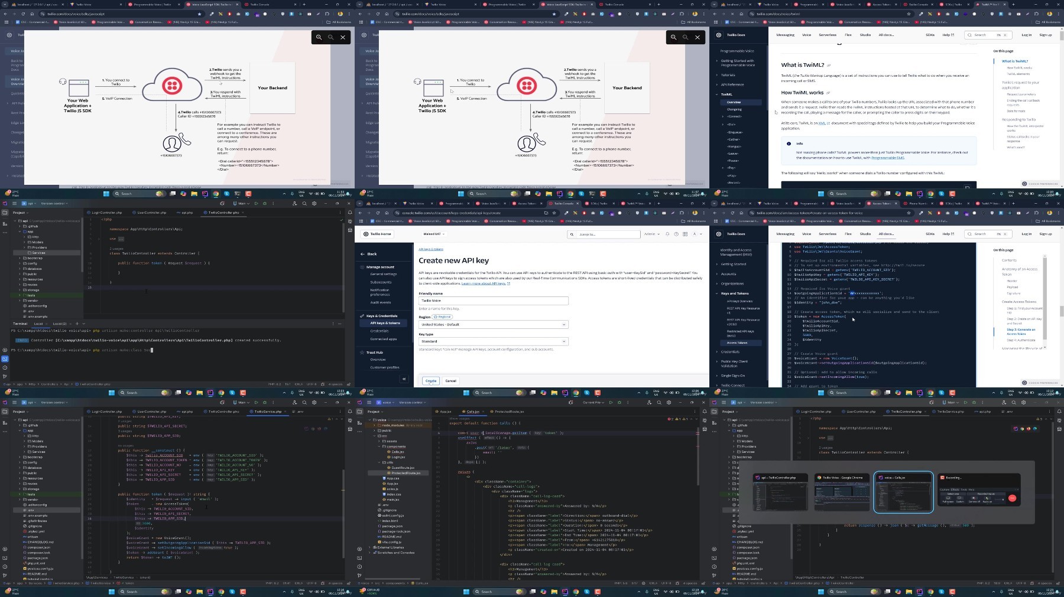The height and width of the screenshot is (597, 1064).
Task: Open the Admin menu in Twilio console
Action: (x=651, y=234)
